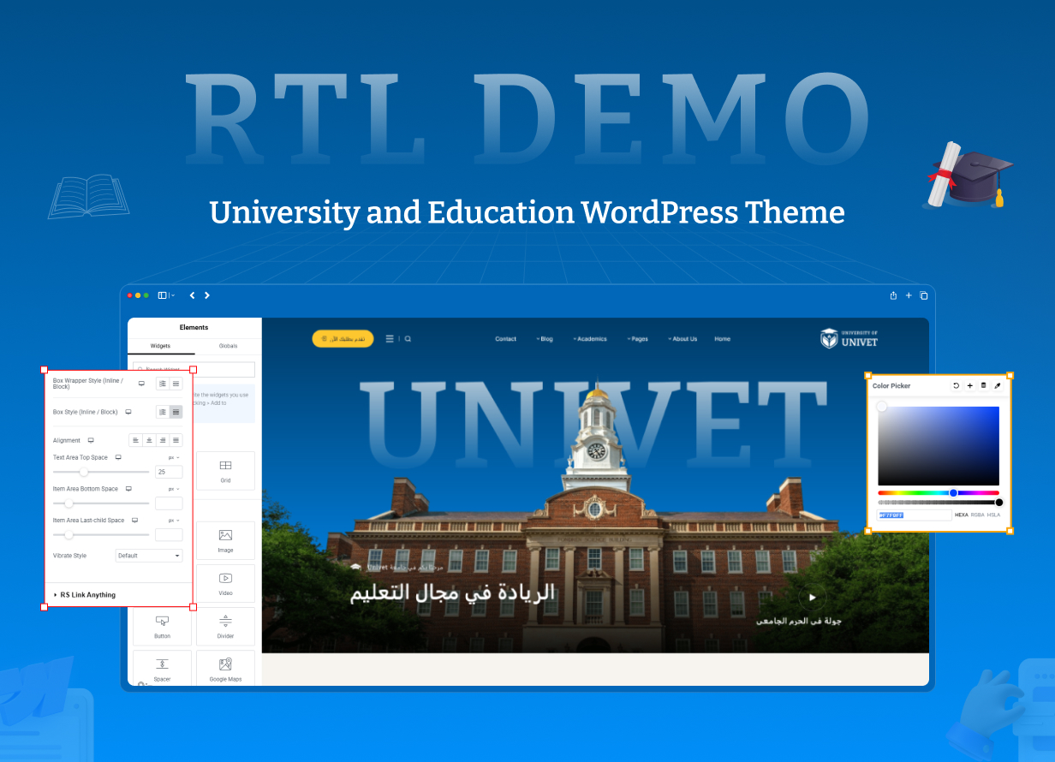Click the Color Picker add plus icon

[x=969, y=386]
